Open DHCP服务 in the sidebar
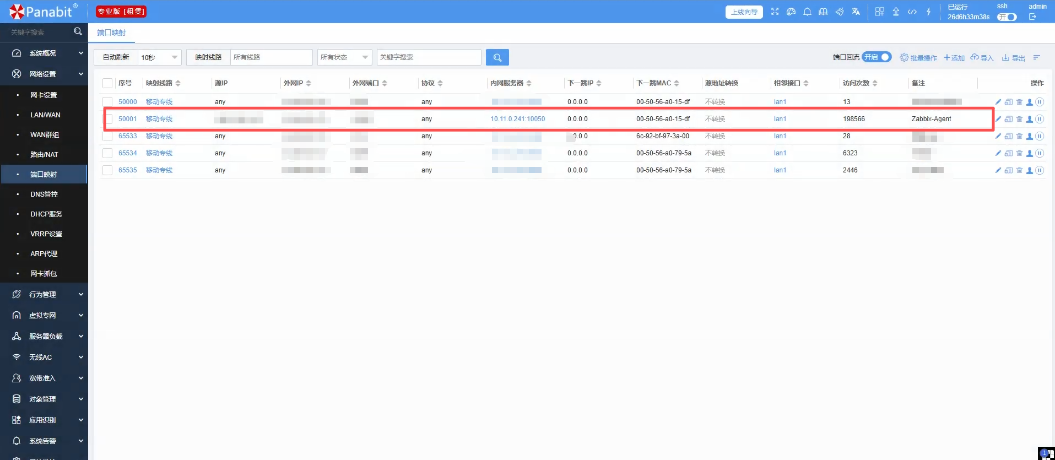 [46, 214]
